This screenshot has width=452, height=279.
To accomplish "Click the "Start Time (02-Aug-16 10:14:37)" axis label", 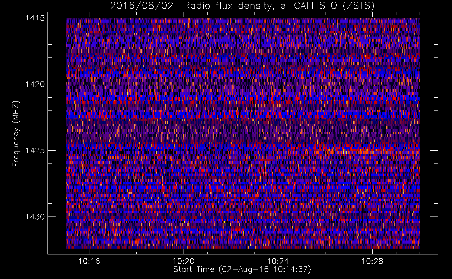I will 242,270.
